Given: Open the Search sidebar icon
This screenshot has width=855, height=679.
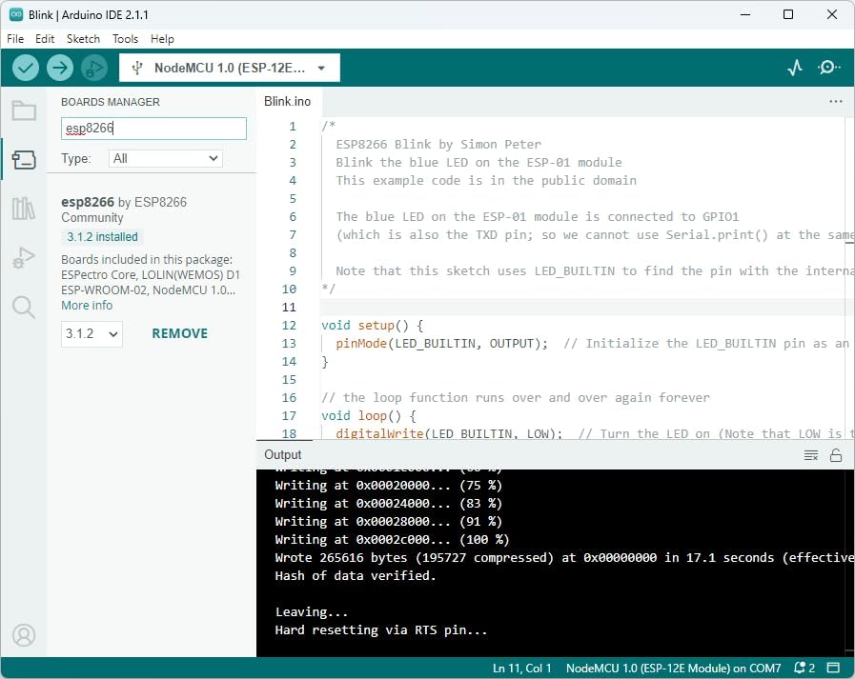Looking at the screenshot, I should tap(24, 308).
